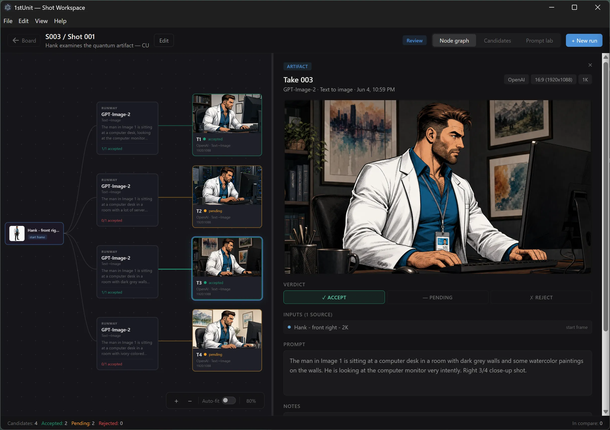The width and height of the screenshot is (610, 430).
Task: Click the T3 accepted green status dot
Action: [205, 282]
